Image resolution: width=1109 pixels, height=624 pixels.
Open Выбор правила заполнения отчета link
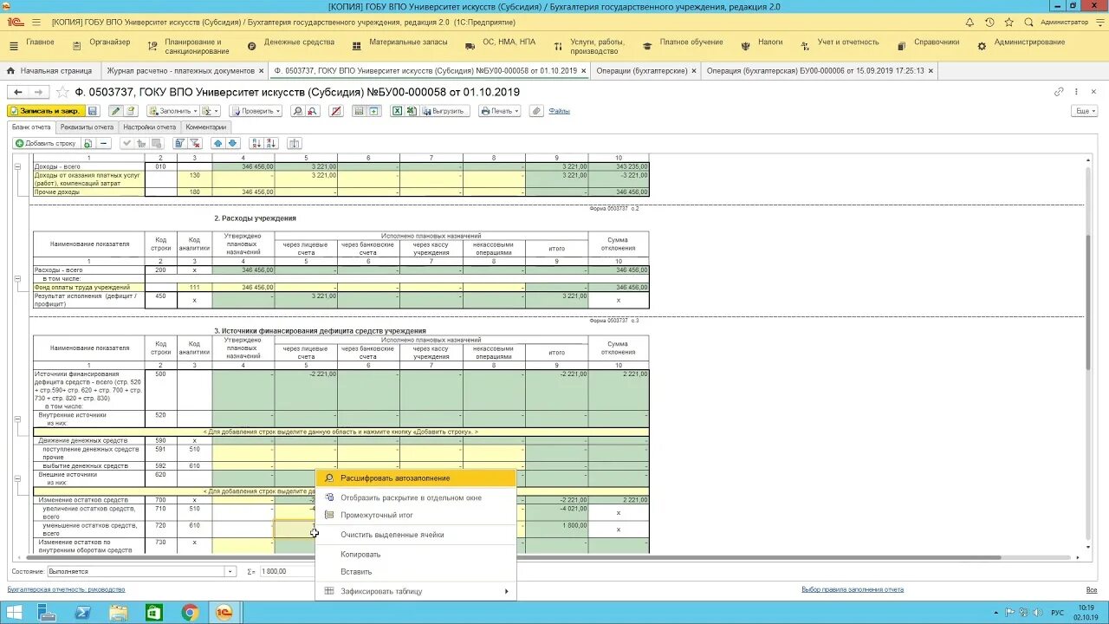tap(853, 589)
